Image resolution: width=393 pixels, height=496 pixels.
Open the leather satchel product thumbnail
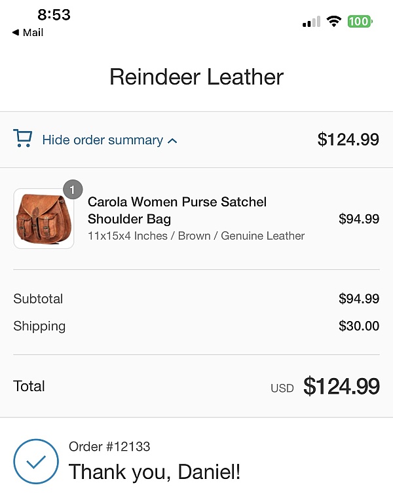tap(44, 219)
